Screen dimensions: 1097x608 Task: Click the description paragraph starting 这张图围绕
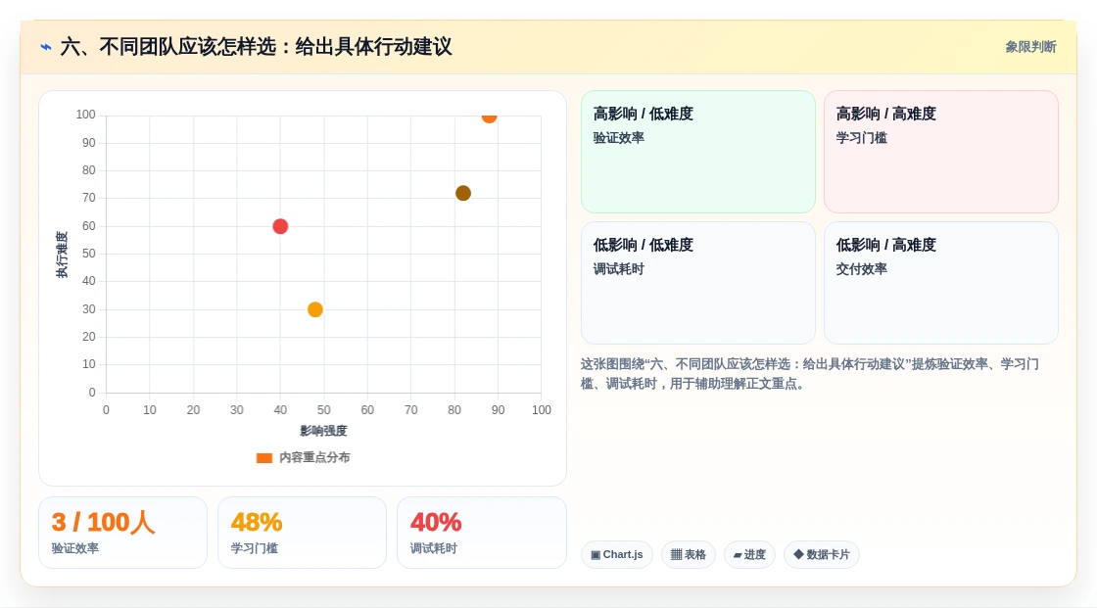tap(809, 374)
